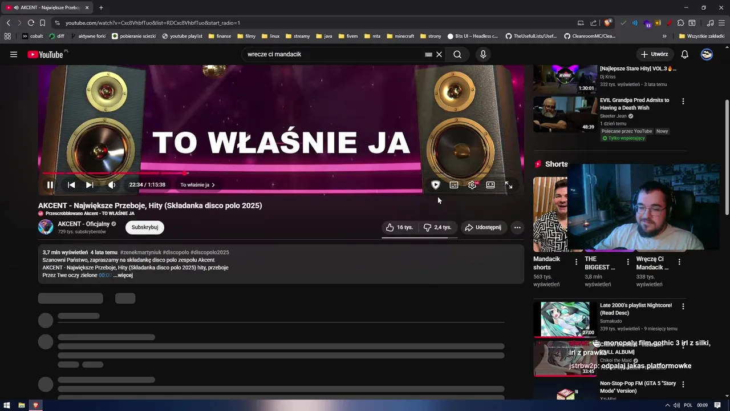730x411 pixels.
Task: Open hashtag #zenekmartyniuk
Action: click(141, 252)
